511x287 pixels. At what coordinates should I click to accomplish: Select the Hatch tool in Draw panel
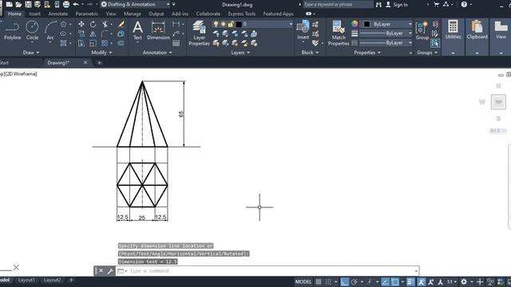64,43
